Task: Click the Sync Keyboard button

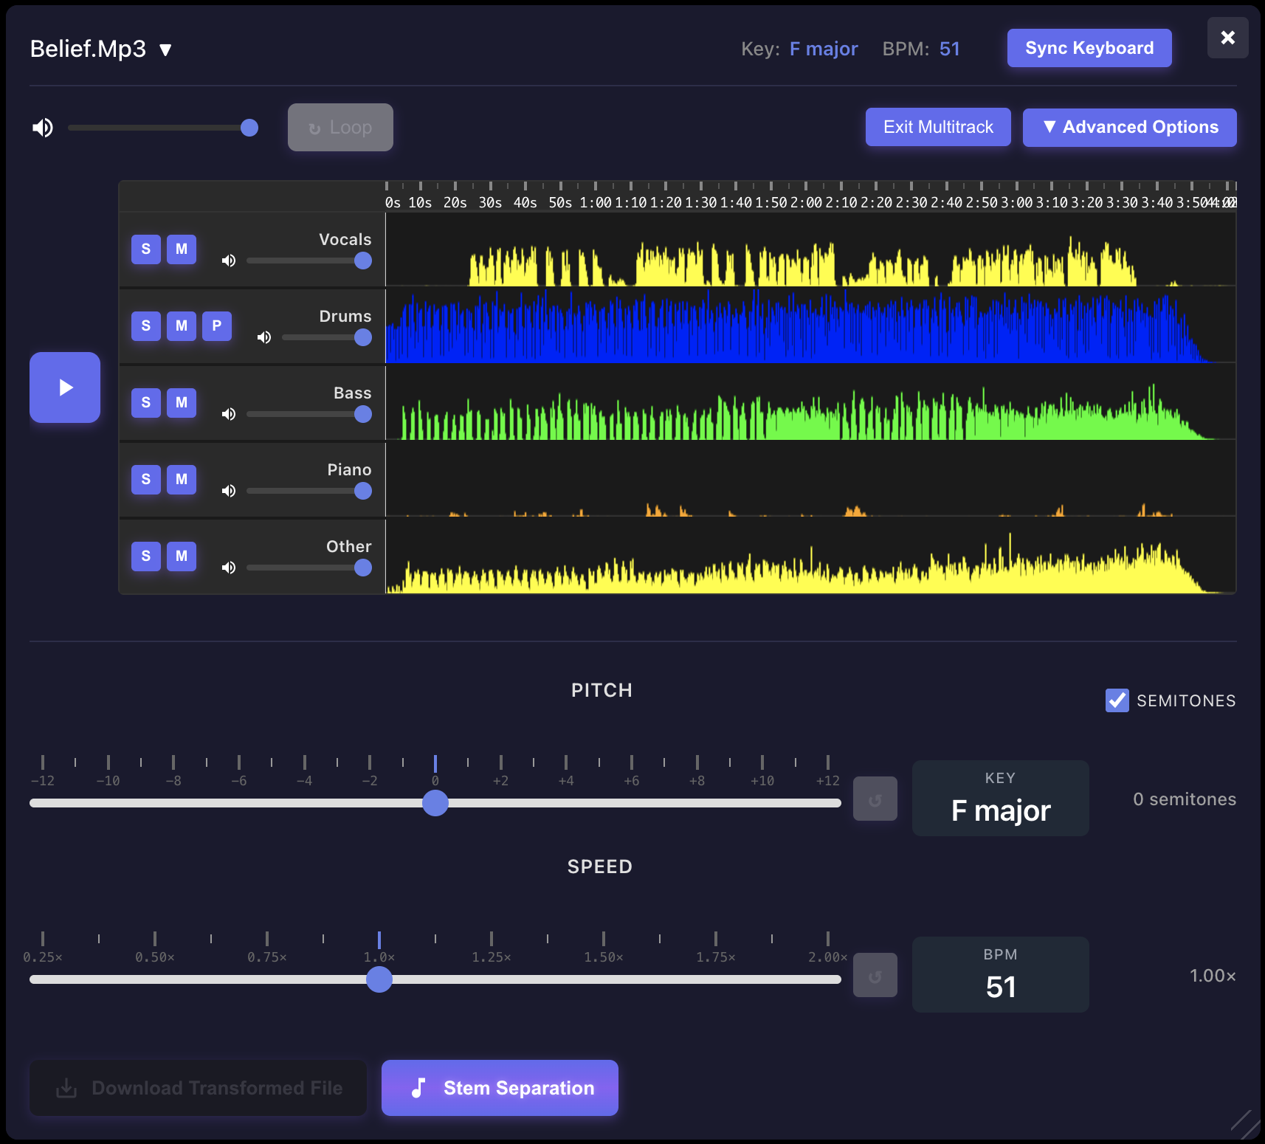Action: [x=1089, y=49]
